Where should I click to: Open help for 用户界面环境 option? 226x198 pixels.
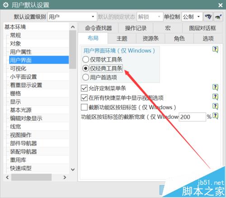coord(215,49)
